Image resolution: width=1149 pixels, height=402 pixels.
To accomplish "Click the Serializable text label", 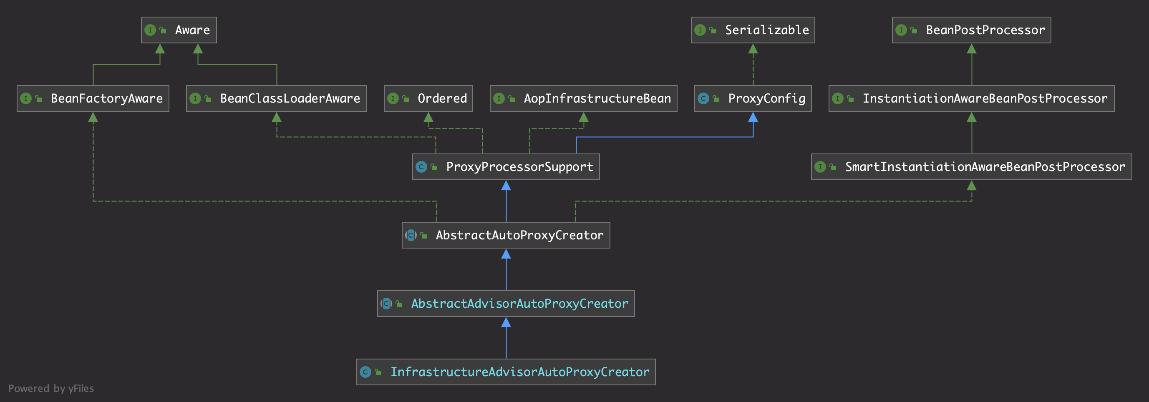I will [767, 30].
